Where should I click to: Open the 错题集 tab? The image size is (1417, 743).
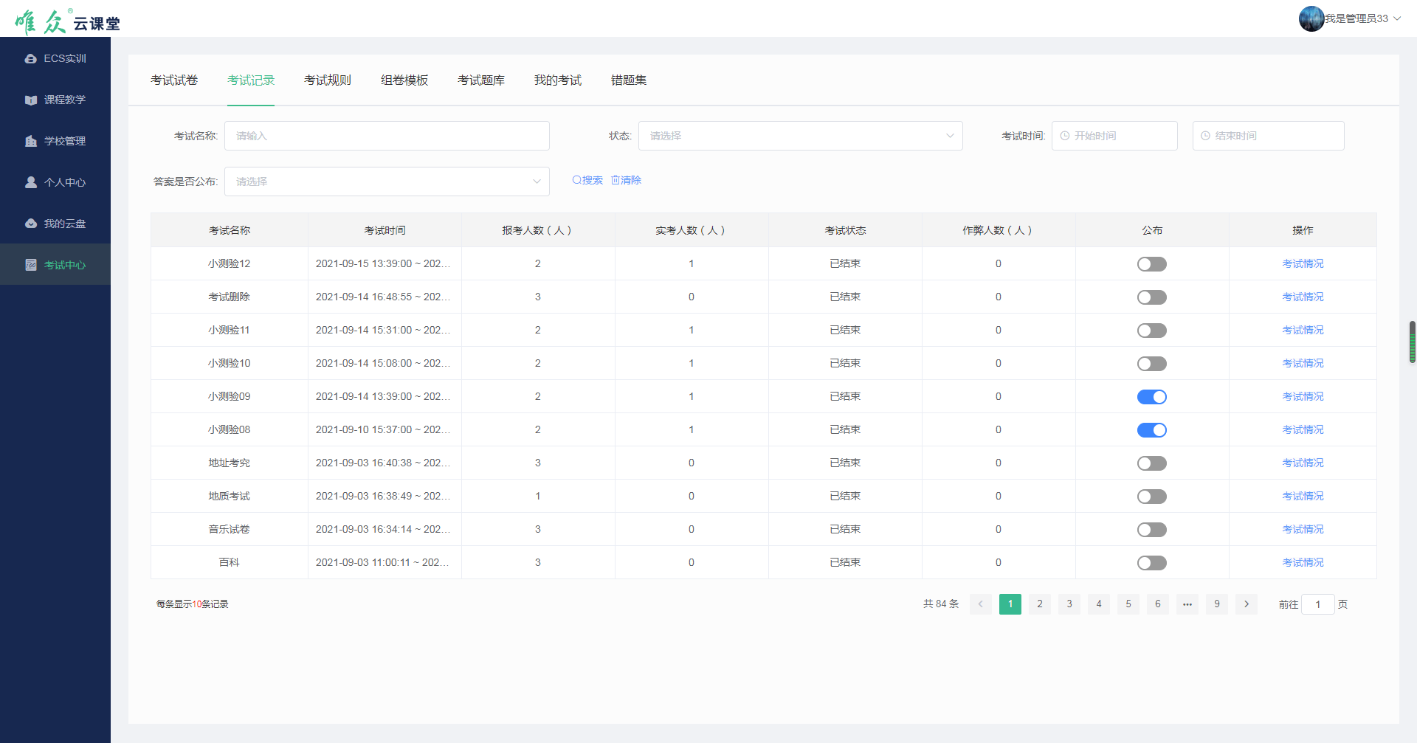tap(629, 80)
